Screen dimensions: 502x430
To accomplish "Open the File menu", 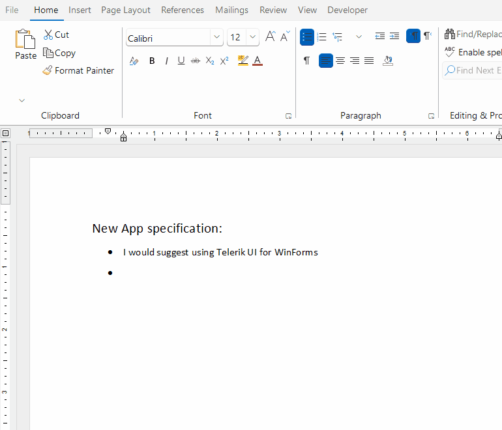I will [x=12, y=10].
